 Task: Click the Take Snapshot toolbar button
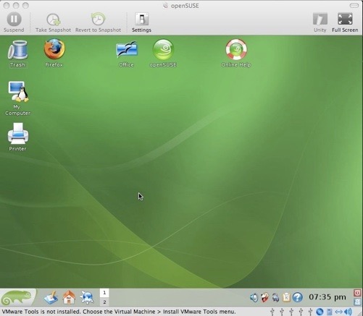[x=53, y=22]
